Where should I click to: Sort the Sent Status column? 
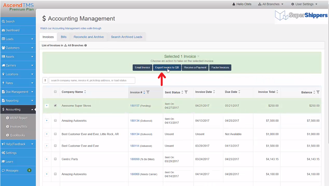(182, 92)
